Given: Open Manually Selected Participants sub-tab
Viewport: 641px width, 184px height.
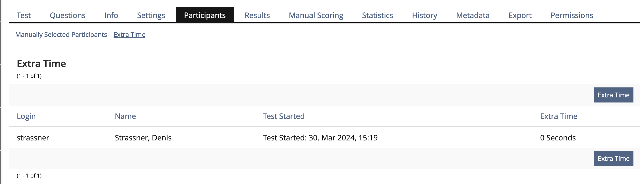Looking at the screenshot, I should pos(61,34).
